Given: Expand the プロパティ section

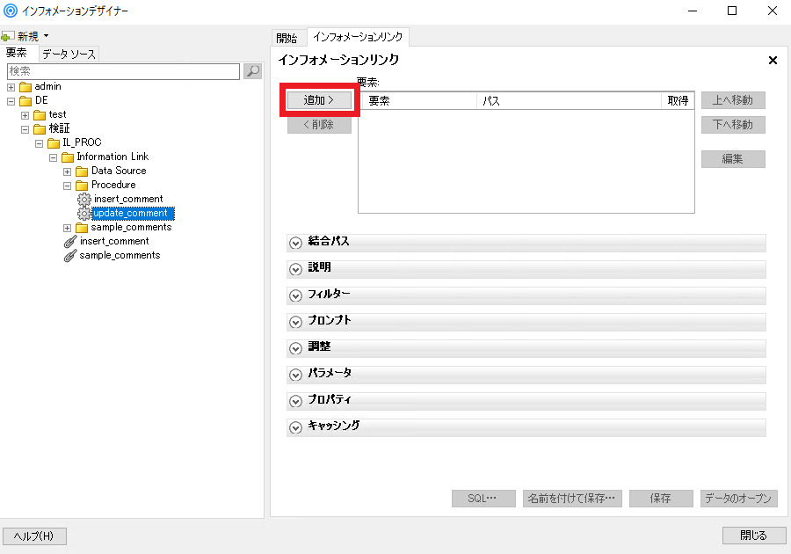Looking at the screenshot, I should point(295,401).
